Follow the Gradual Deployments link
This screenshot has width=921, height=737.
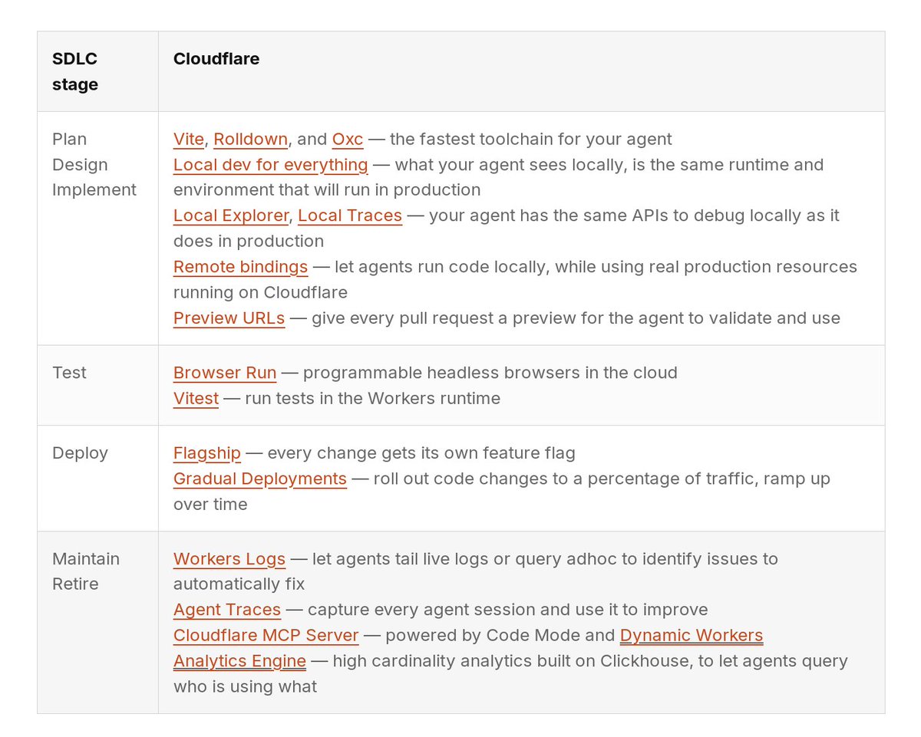260,479
